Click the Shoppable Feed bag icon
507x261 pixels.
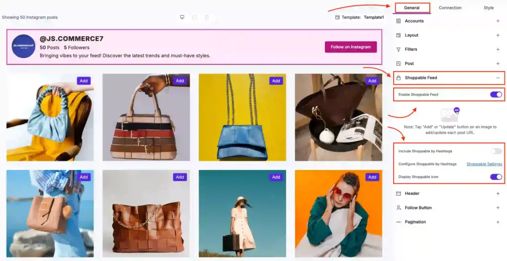tap(399, 78)
